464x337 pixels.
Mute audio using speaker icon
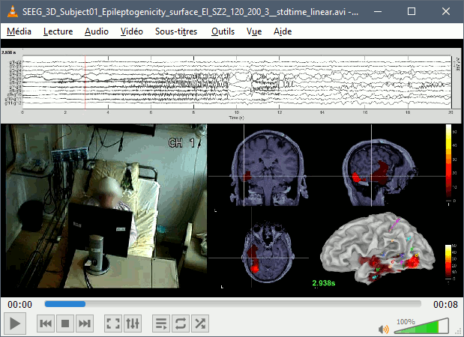383,328
